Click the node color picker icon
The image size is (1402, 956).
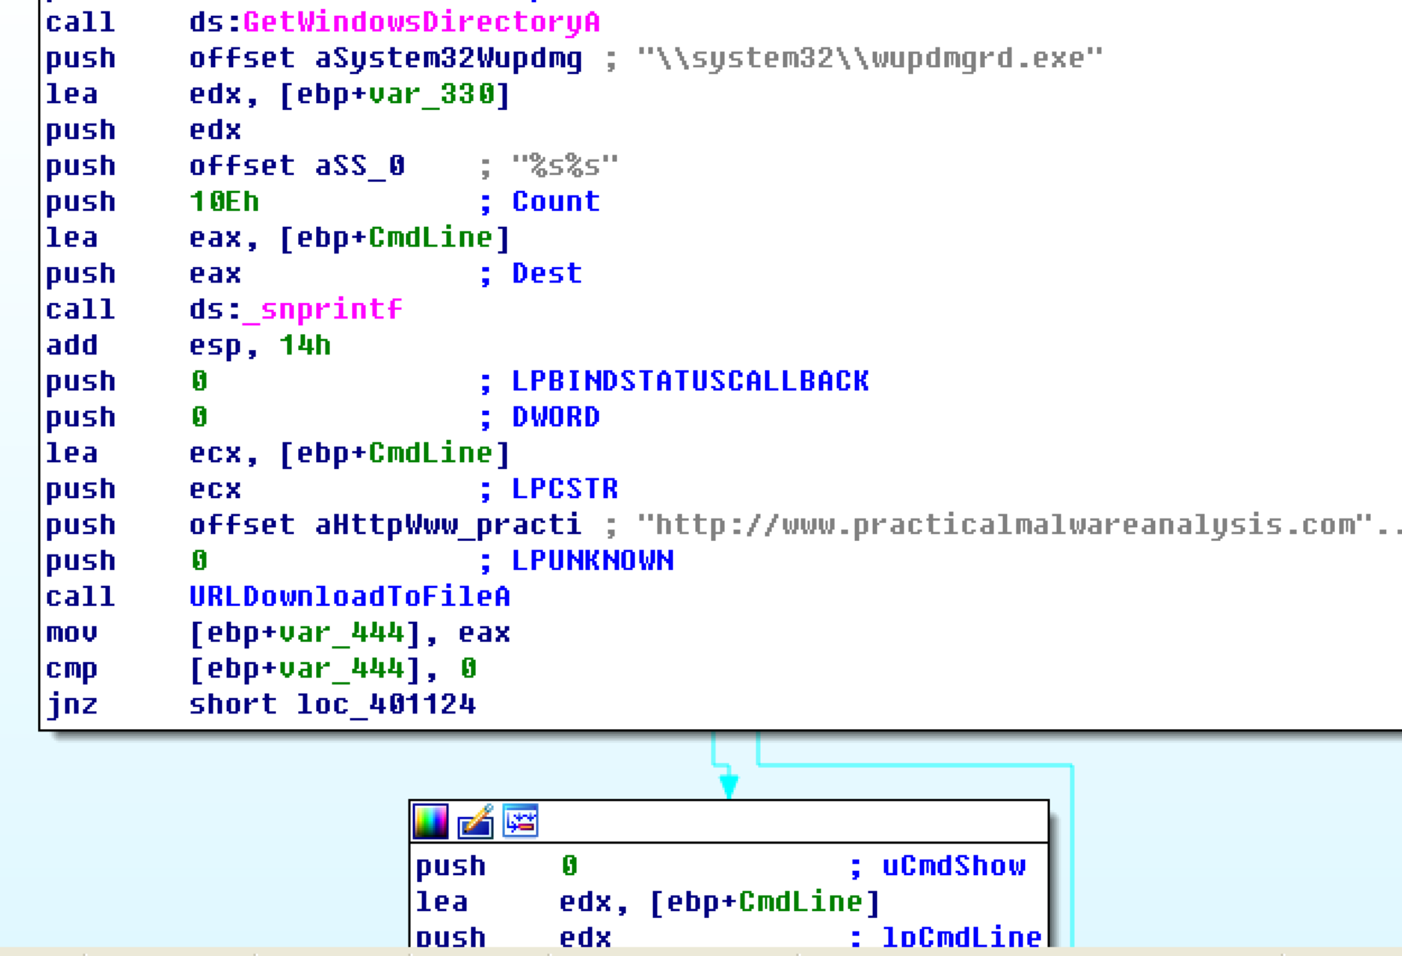coord(430,822)
